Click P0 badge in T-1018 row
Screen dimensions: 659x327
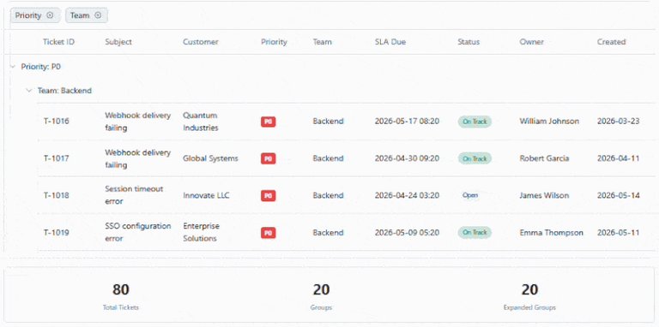point(268,195)
